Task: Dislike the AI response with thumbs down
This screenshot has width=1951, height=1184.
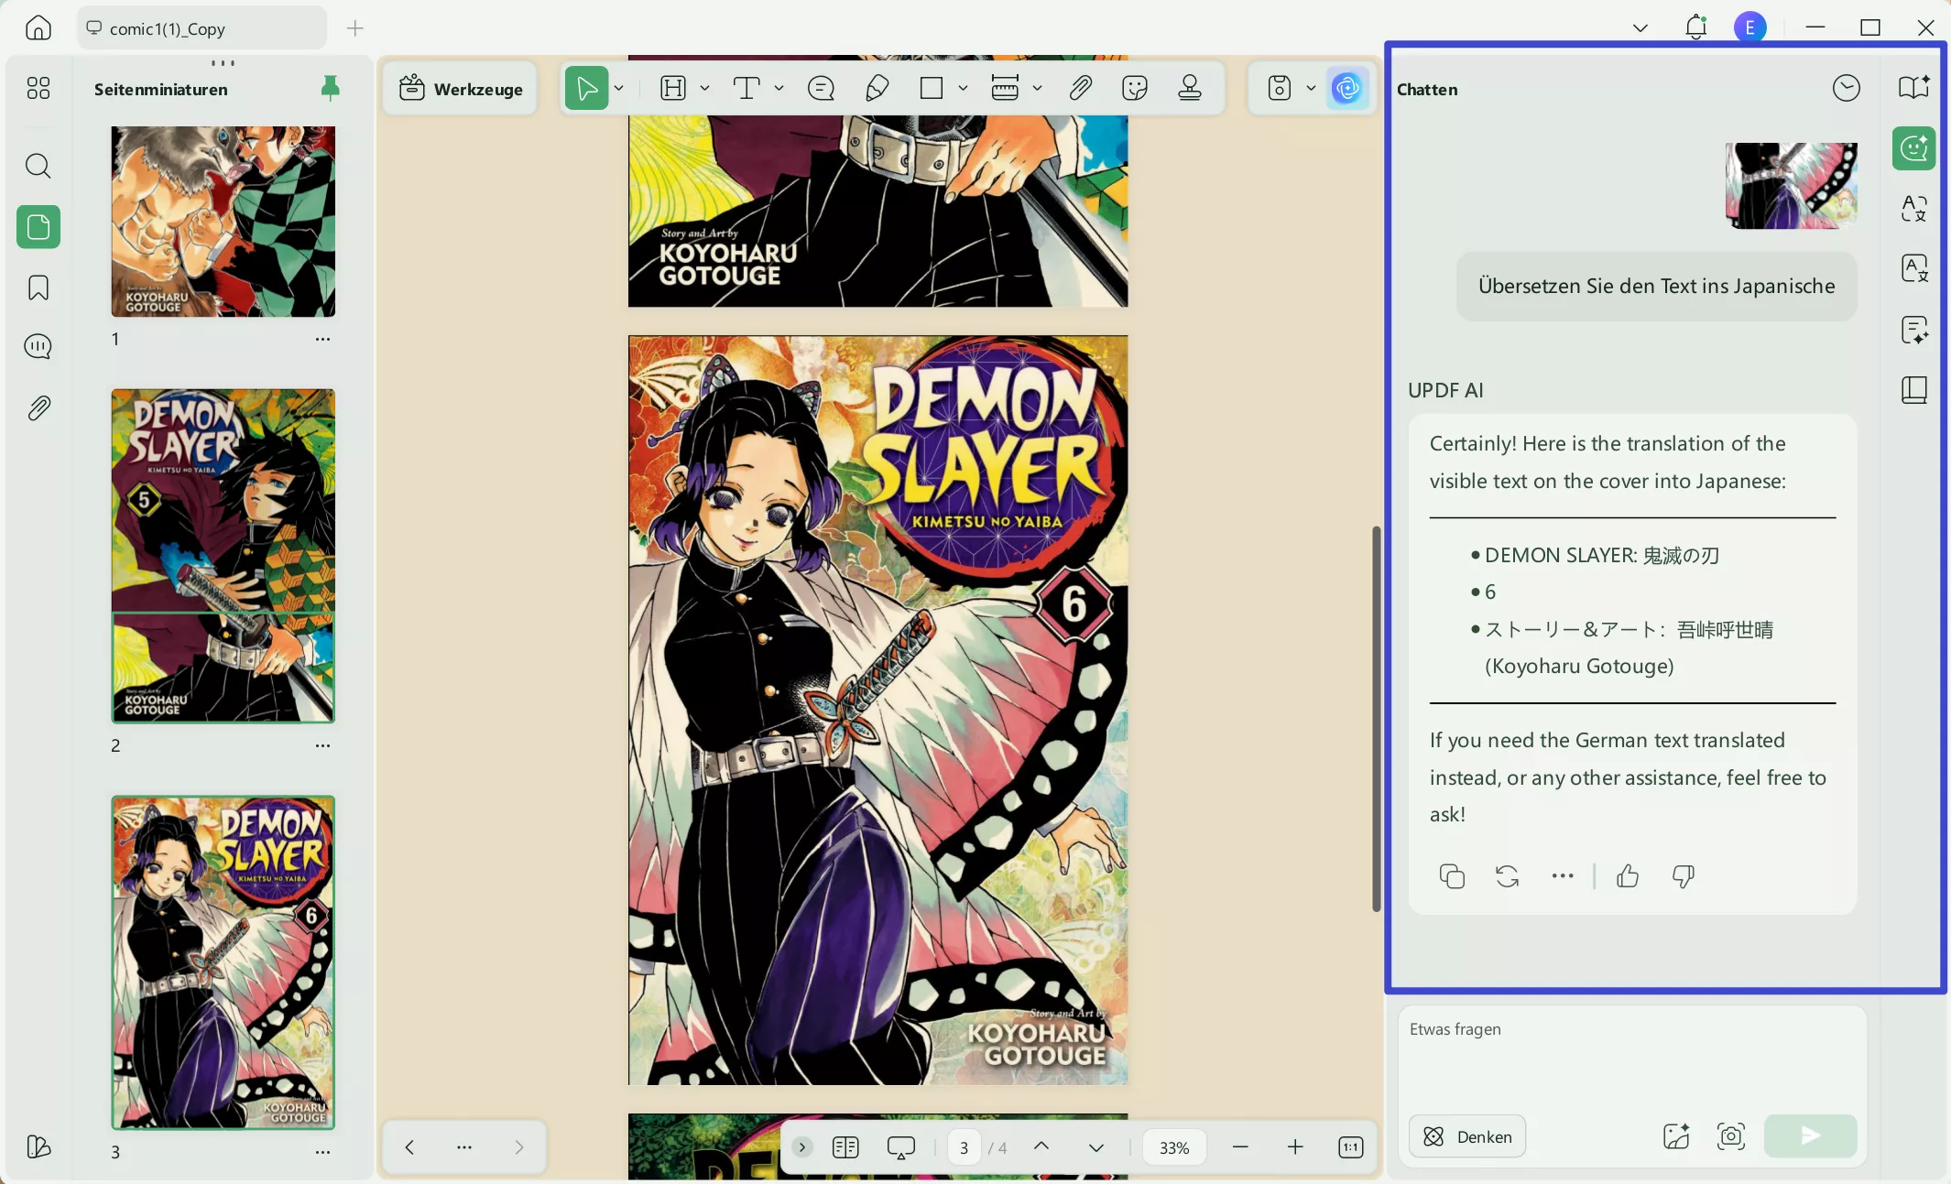Action: coord(1684,876)
